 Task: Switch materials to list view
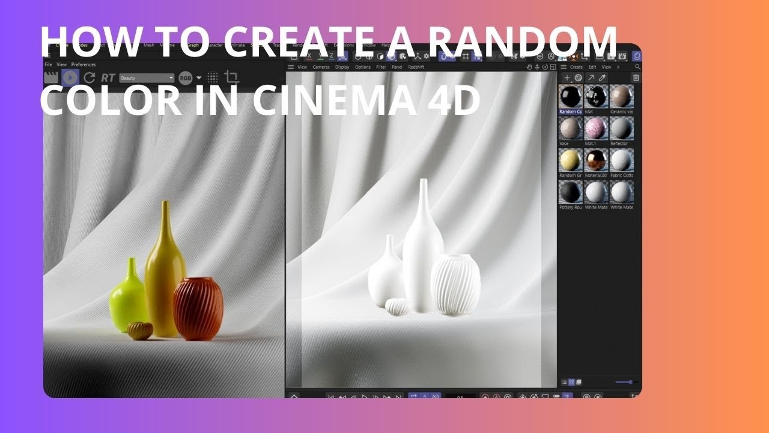564,382
